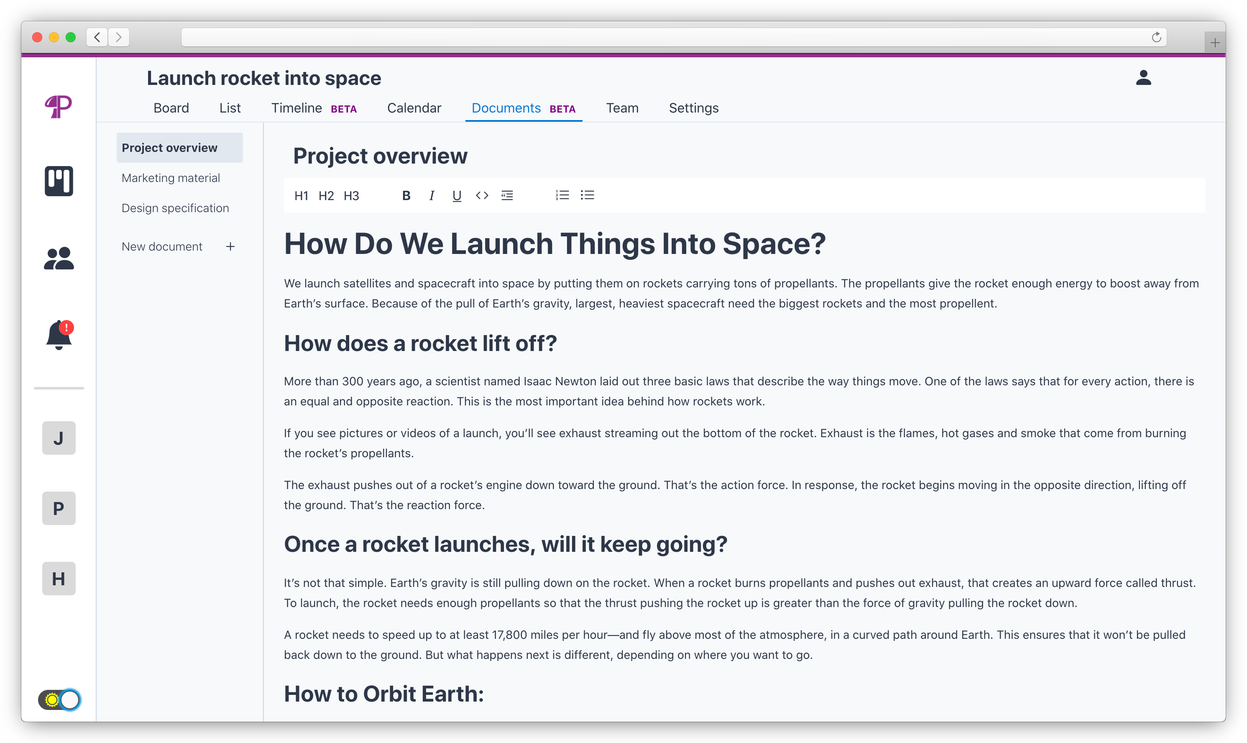This screenshot has height=743, width=1247.
Task: Insert code block using code icon
Action: (482, 195)
